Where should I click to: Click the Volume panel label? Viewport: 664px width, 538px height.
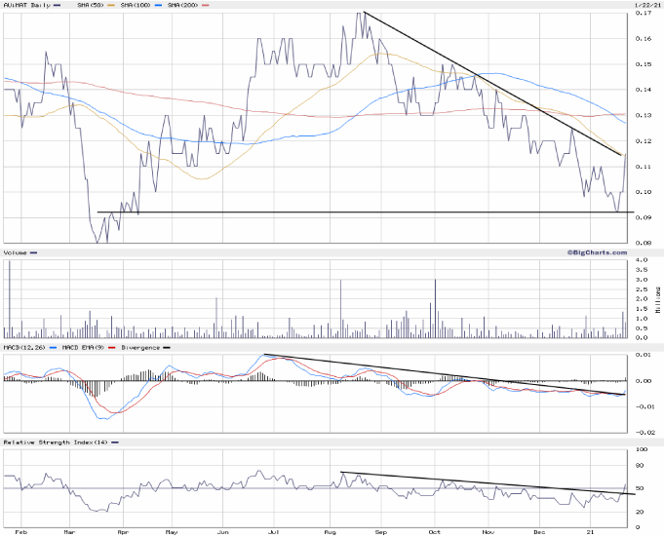(x=16, y=252)
